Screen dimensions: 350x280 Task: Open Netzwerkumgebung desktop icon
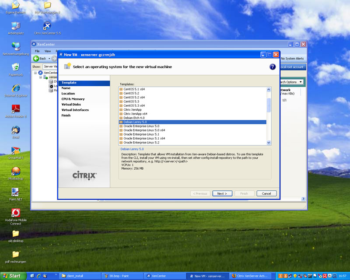pyautogui.click(x=16, y=46)
